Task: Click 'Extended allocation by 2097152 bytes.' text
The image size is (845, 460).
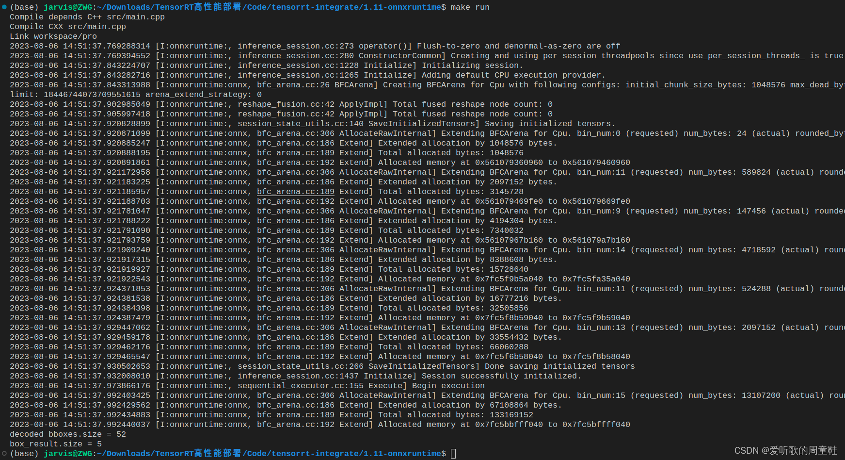Action: 468,182
